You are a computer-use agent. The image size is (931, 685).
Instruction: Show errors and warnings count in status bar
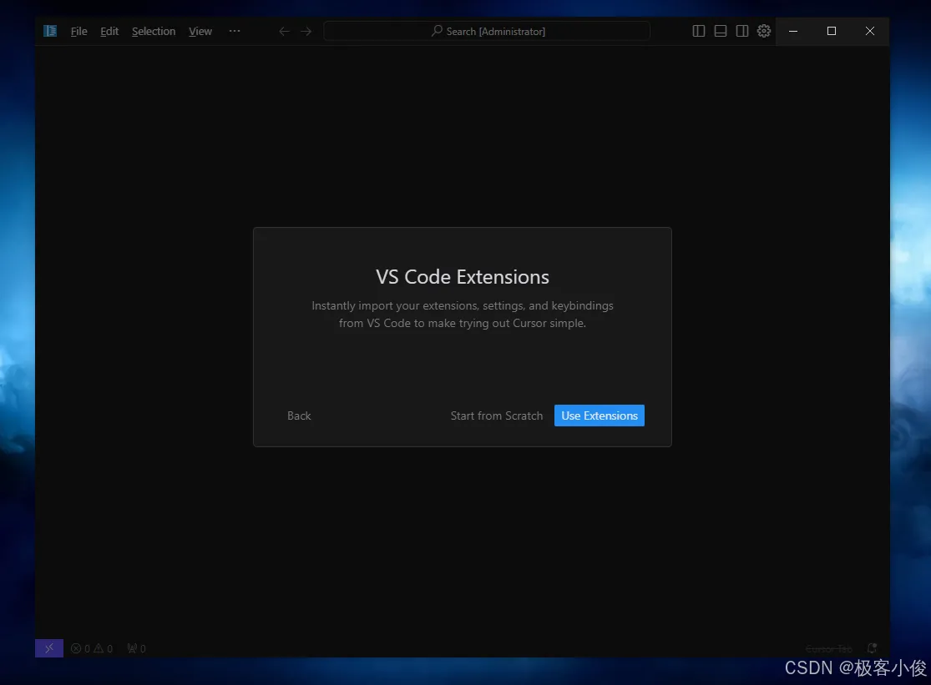click(x=92, y=649)
